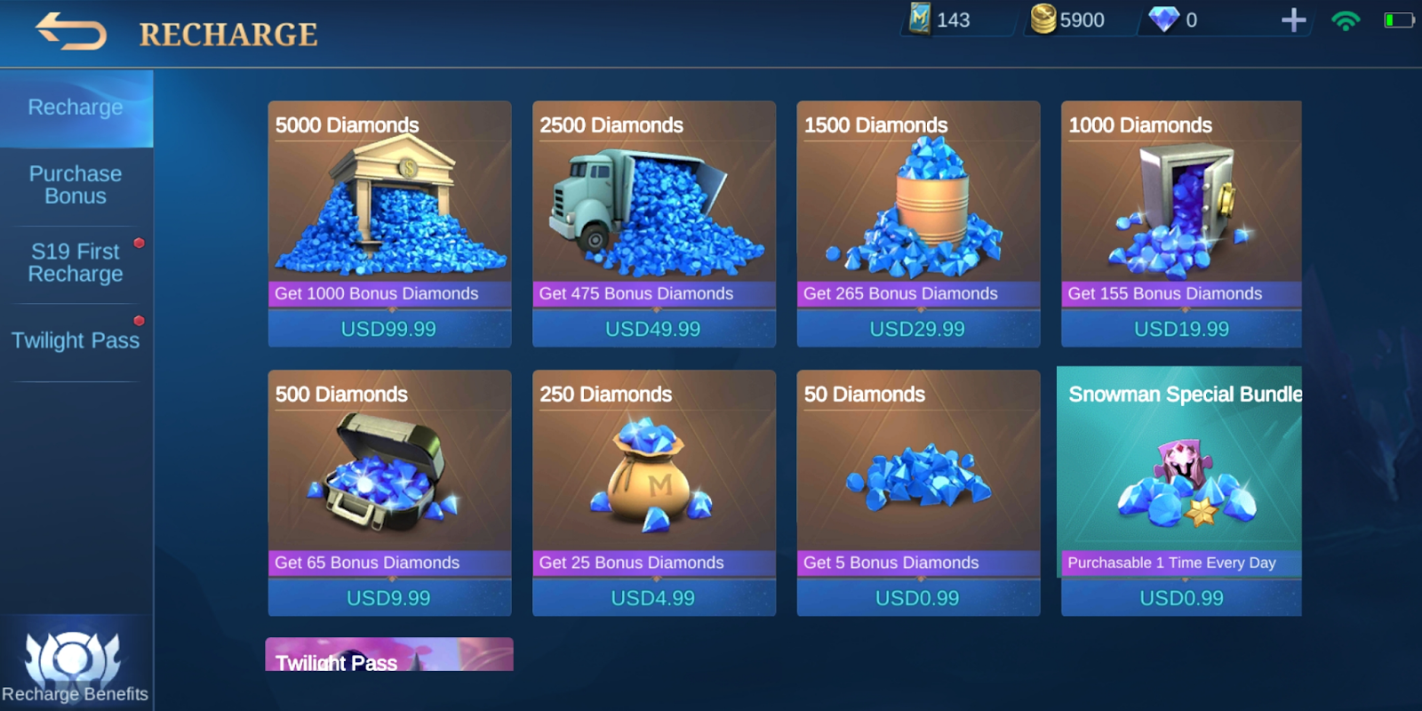The height and width of the screenshot is (711, 1422).
Task: Select the 1500 Diamonds barrel pack
Action: pos(918,224)
